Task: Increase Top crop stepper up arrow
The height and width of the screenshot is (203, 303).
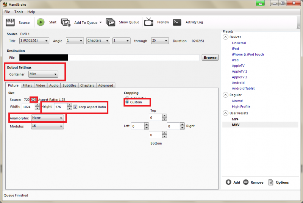Action: click(164, 116)
